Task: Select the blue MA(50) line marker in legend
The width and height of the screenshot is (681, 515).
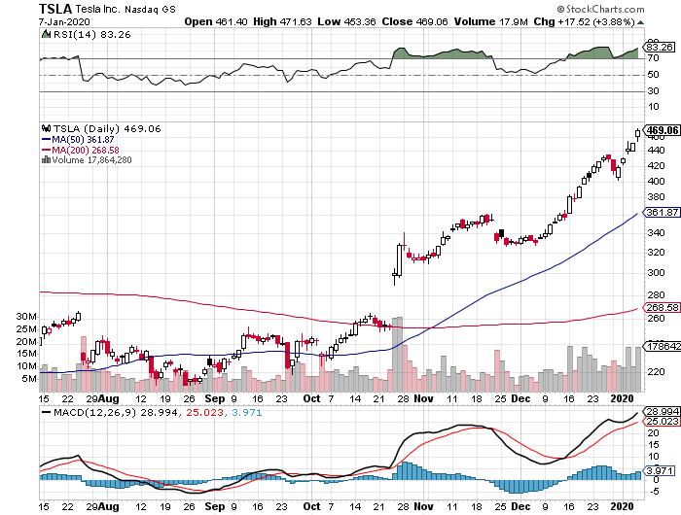Action: pos(46,140)
